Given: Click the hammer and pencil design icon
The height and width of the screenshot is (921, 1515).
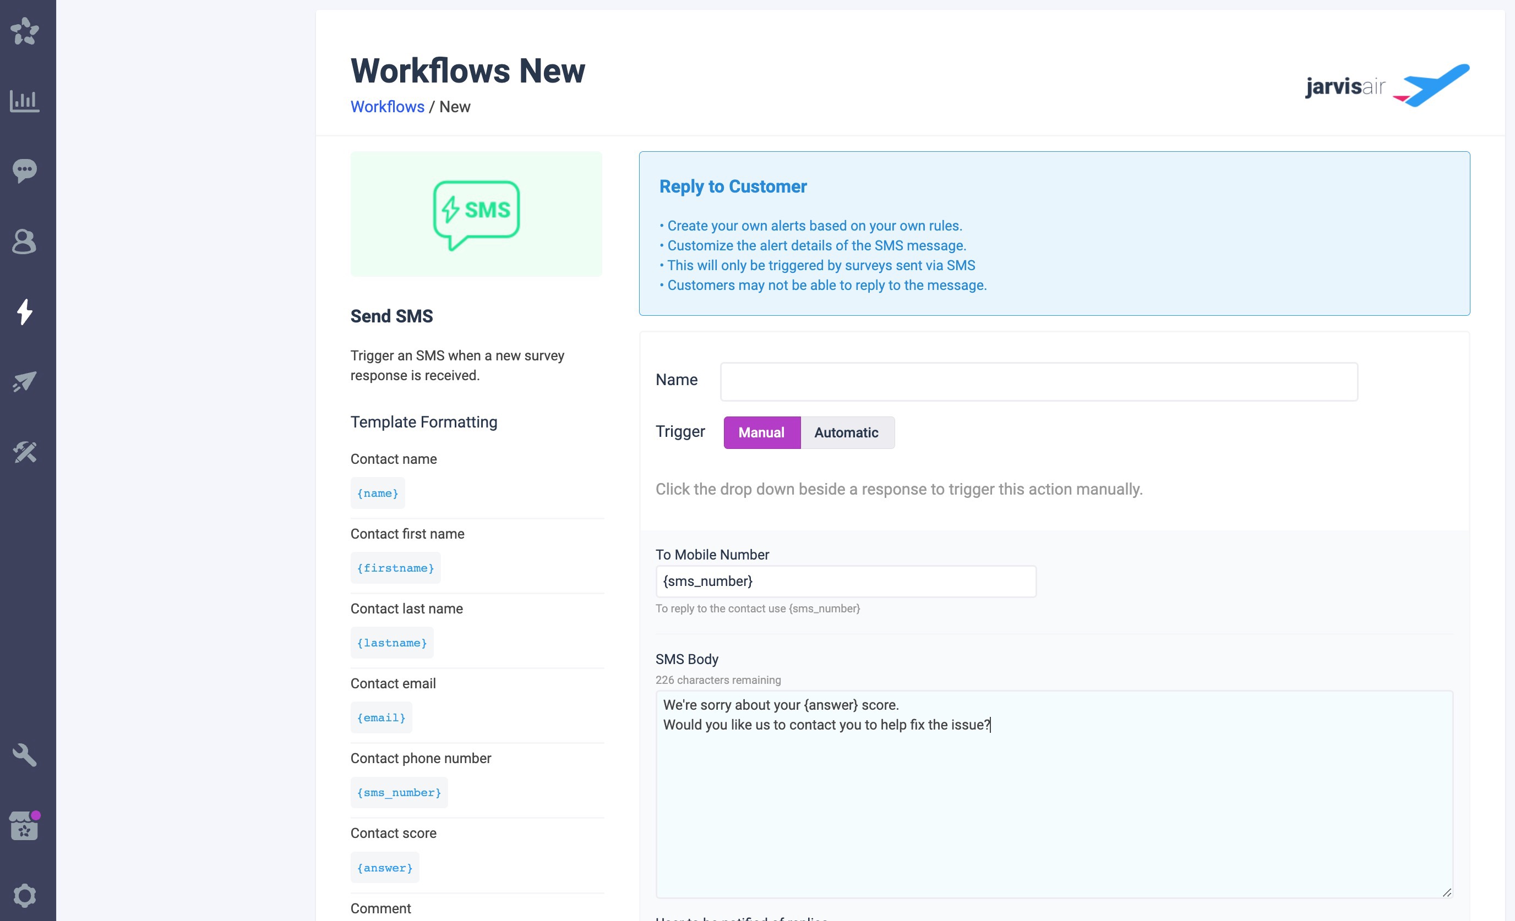Looking at the screenshot, I should click(25, 452).
